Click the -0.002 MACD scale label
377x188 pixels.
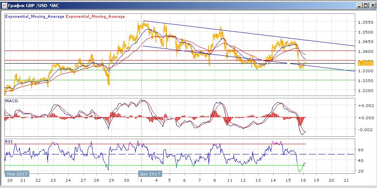[x=365, y=130]
